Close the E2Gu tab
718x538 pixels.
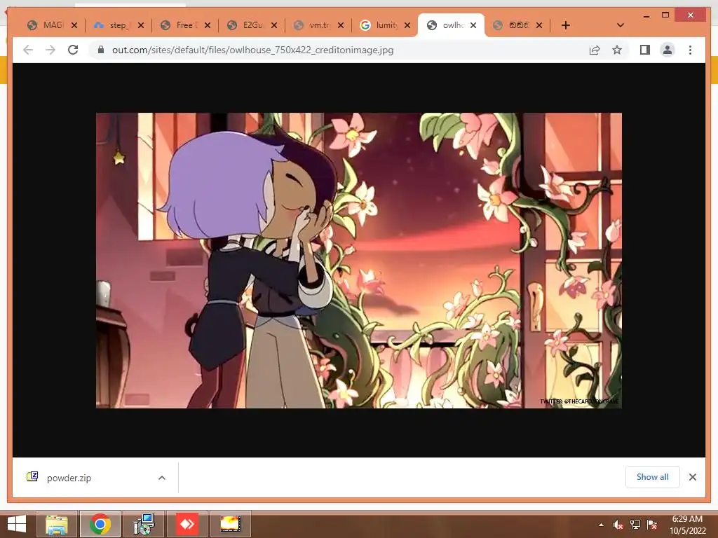point(274,25)
